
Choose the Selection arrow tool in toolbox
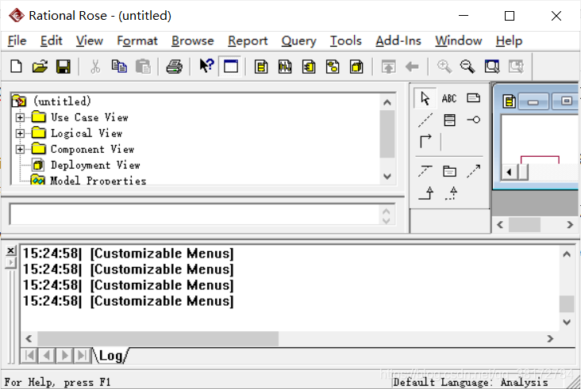[x=425, y=98]
